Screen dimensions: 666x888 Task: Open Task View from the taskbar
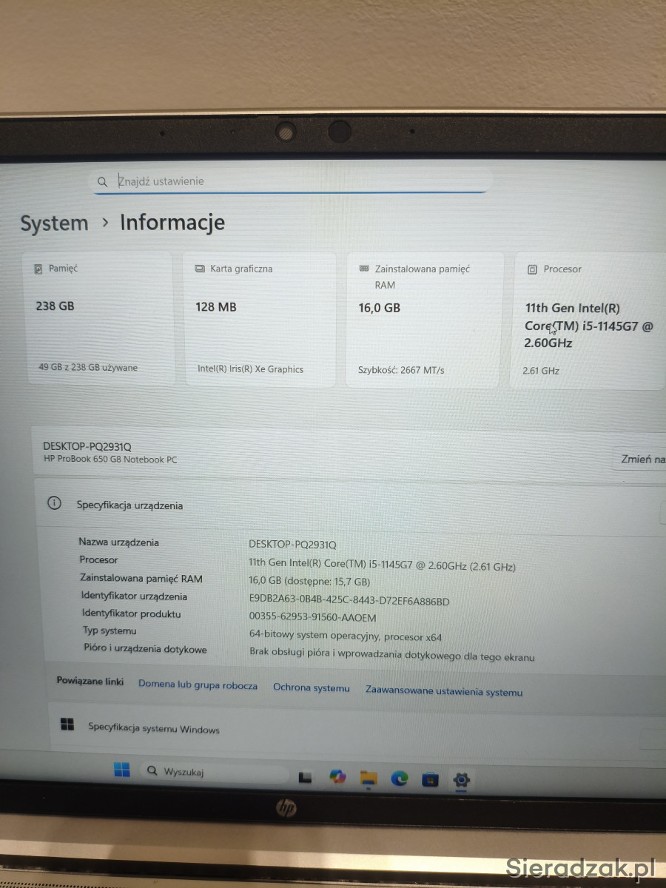coord(305,778)
